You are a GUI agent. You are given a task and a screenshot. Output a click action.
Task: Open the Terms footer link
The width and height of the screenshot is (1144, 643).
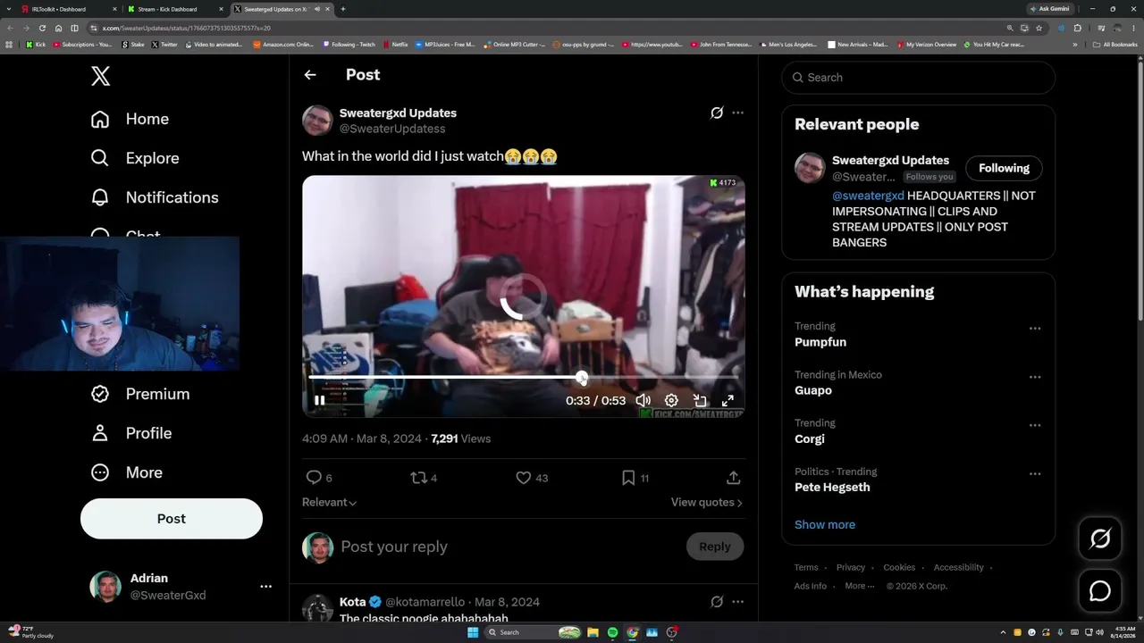(x=806, y=568)
